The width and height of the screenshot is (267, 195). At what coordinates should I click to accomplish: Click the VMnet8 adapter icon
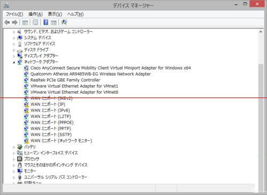[26, 92]
